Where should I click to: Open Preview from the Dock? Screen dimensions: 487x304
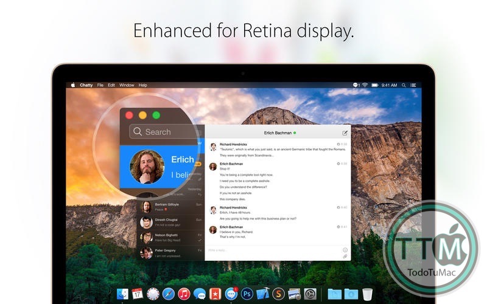tap(294, 294)
